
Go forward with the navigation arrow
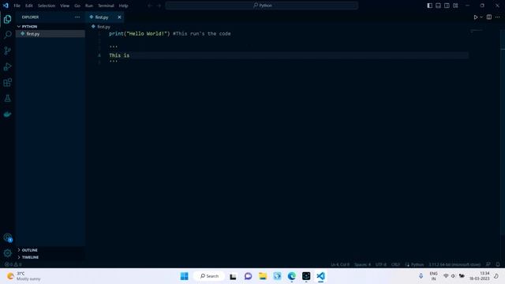159,6
